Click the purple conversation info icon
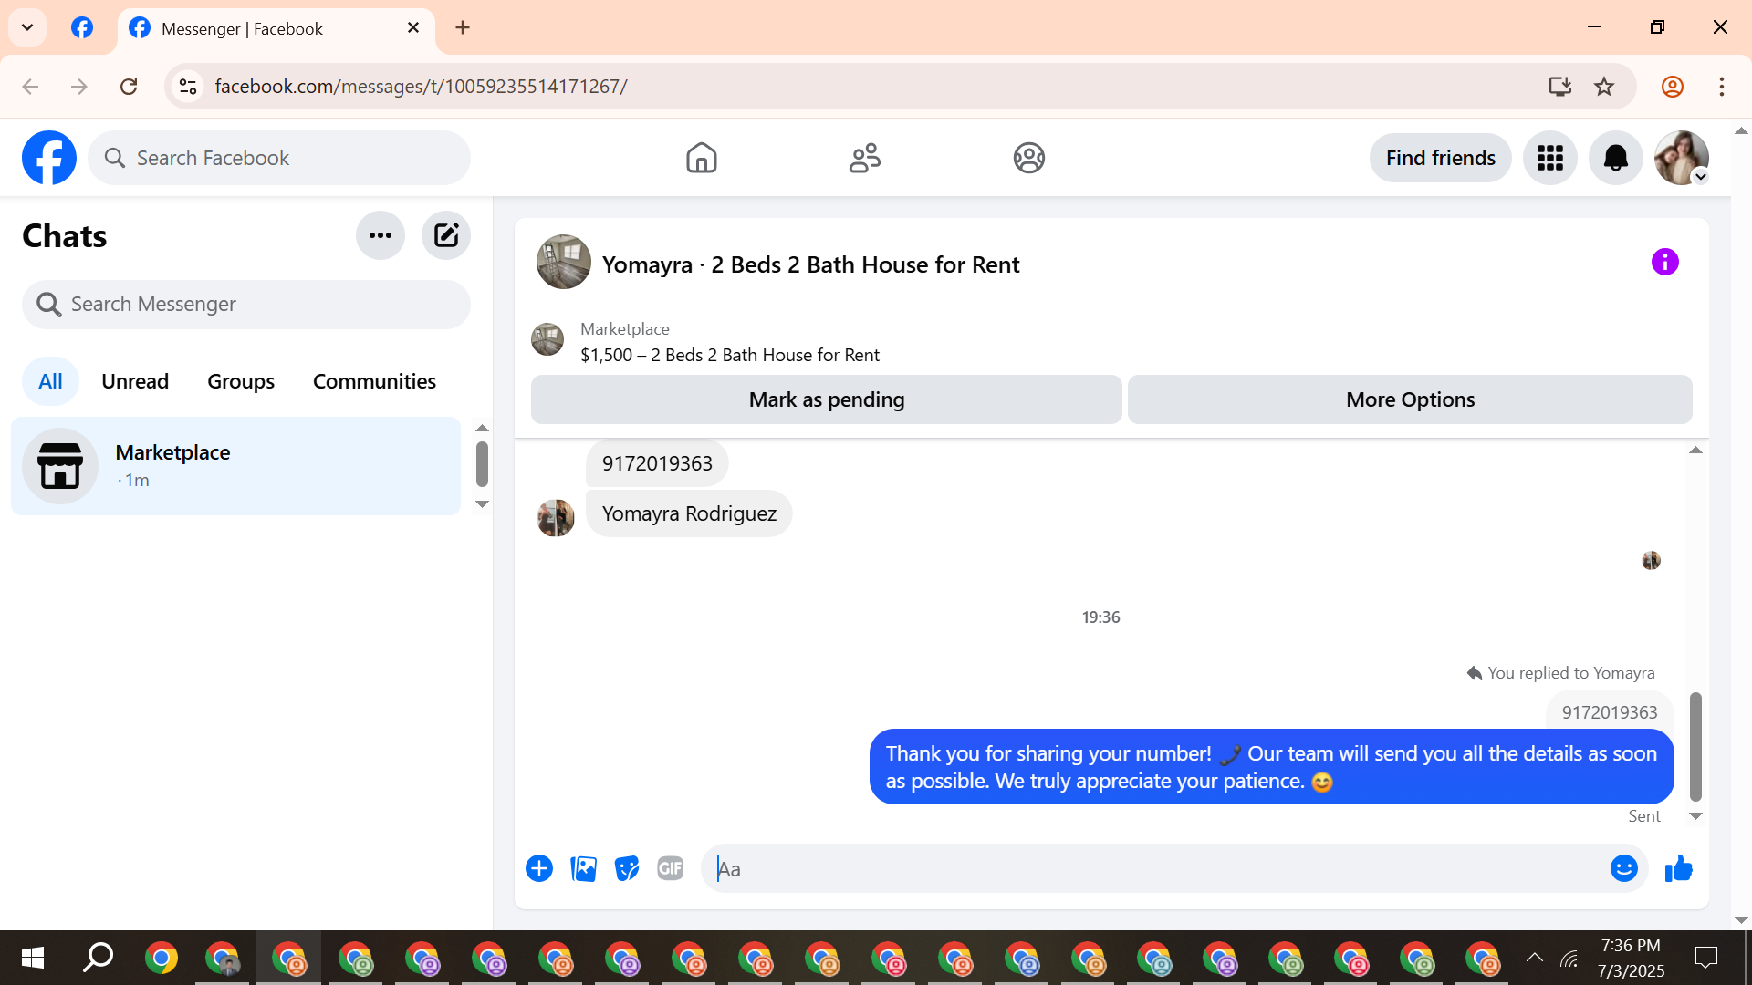Screen dimensions: 1752x985 tap(1664, 263)
